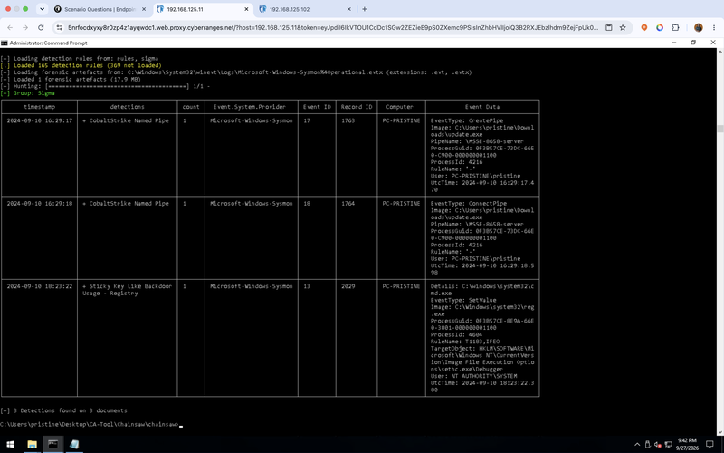Click 'EventType: CreatePipe' text
724x453 pixels.
pos(467,120)
